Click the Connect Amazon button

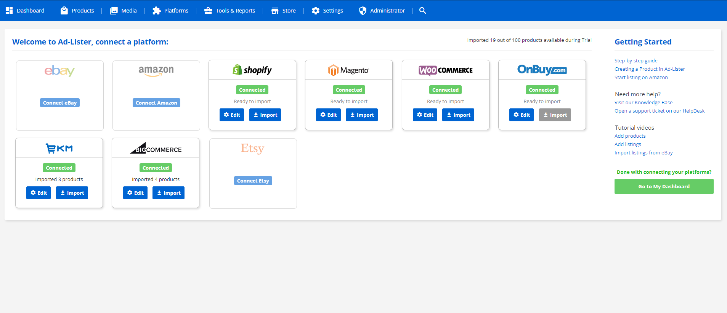click(156, 103)
